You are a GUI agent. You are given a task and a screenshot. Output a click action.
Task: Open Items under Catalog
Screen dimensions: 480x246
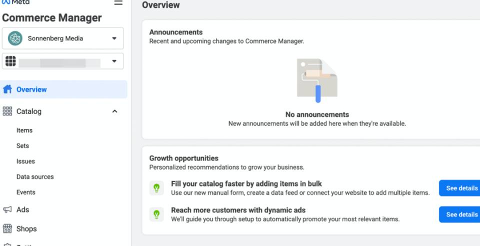pos(24,130)
